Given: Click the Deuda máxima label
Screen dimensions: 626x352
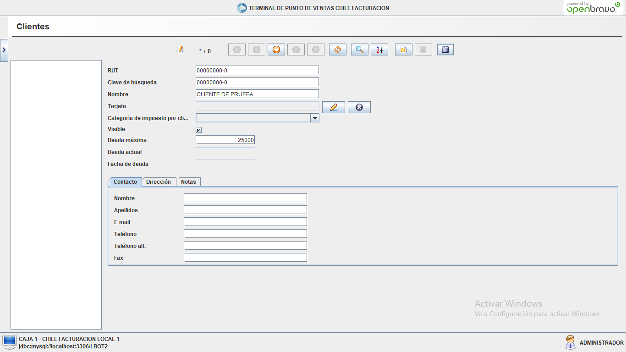Looking at the screenshot, I should 127,140.
